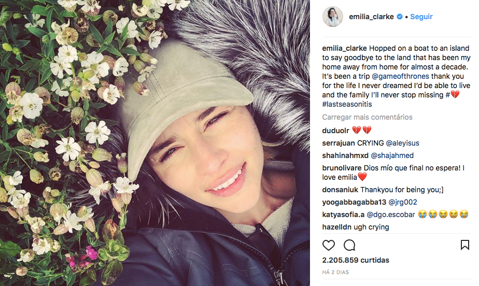The image size is (479, 286).
Task: Like the post with the heart icon
Action: pyautogui.click(x=328, y=245)
